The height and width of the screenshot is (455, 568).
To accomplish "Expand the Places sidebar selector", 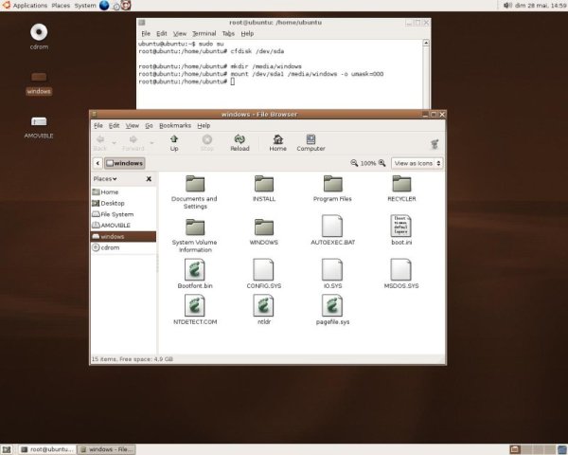I will click(x=105, y=179).
